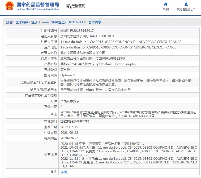
Task: Select model Optimis II value
Action: 68,75
